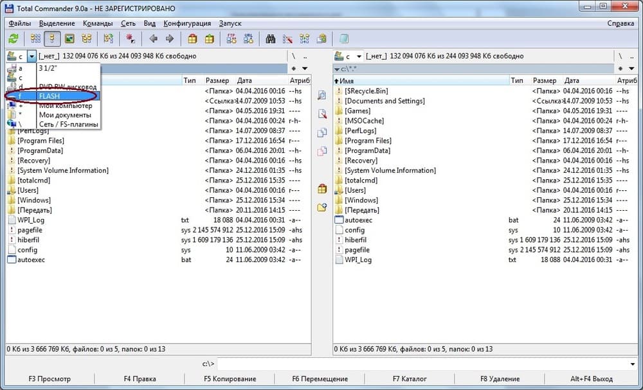The width and height of the screenshot is (643, 390).
Task: Click F3 Просмотр button
Action: [x=50, y=379]
